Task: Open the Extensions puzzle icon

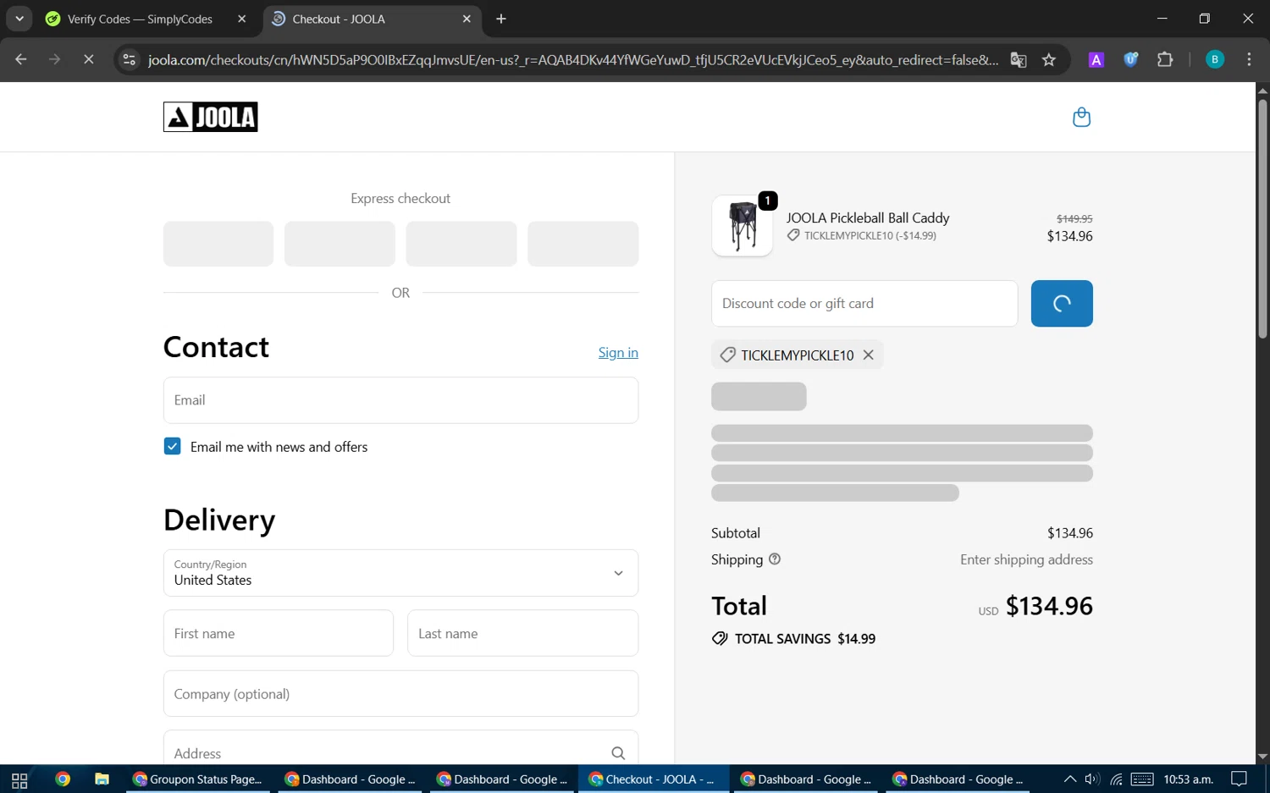Action: pos(1165,59)
